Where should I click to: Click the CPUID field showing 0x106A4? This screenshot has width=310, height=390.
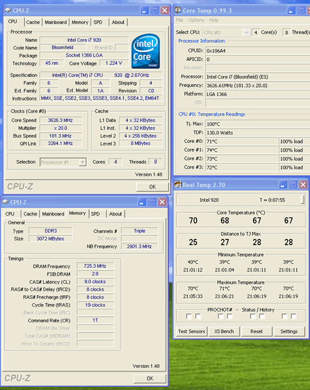pyautogui.click(x=257, y=51)
